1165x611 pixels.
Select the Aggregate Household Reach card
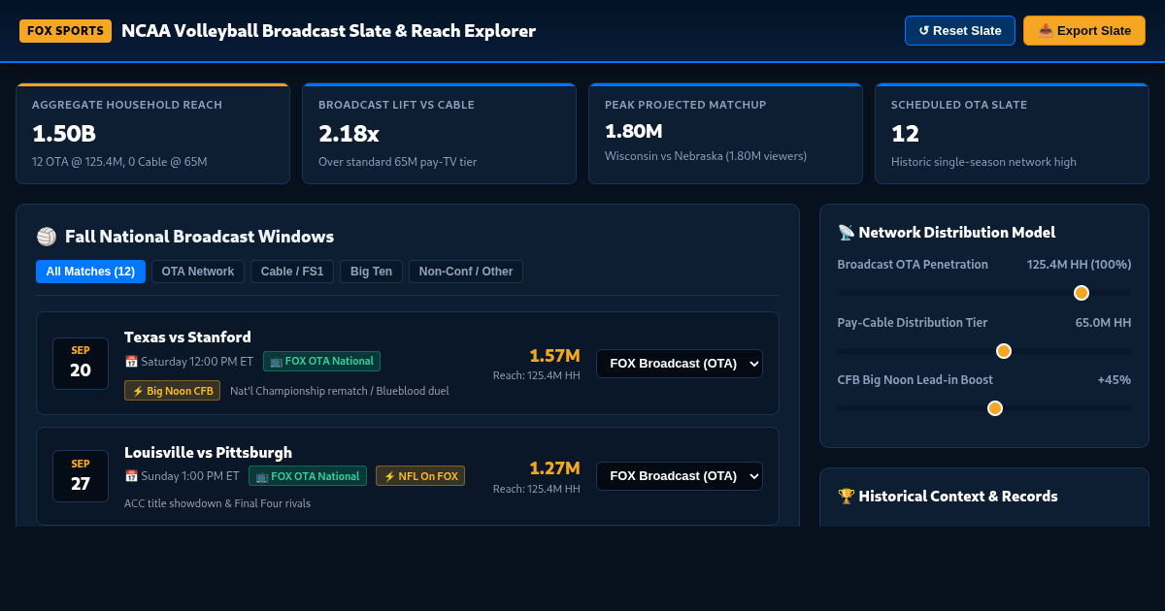pyautogui.click(x=152, y=134)
